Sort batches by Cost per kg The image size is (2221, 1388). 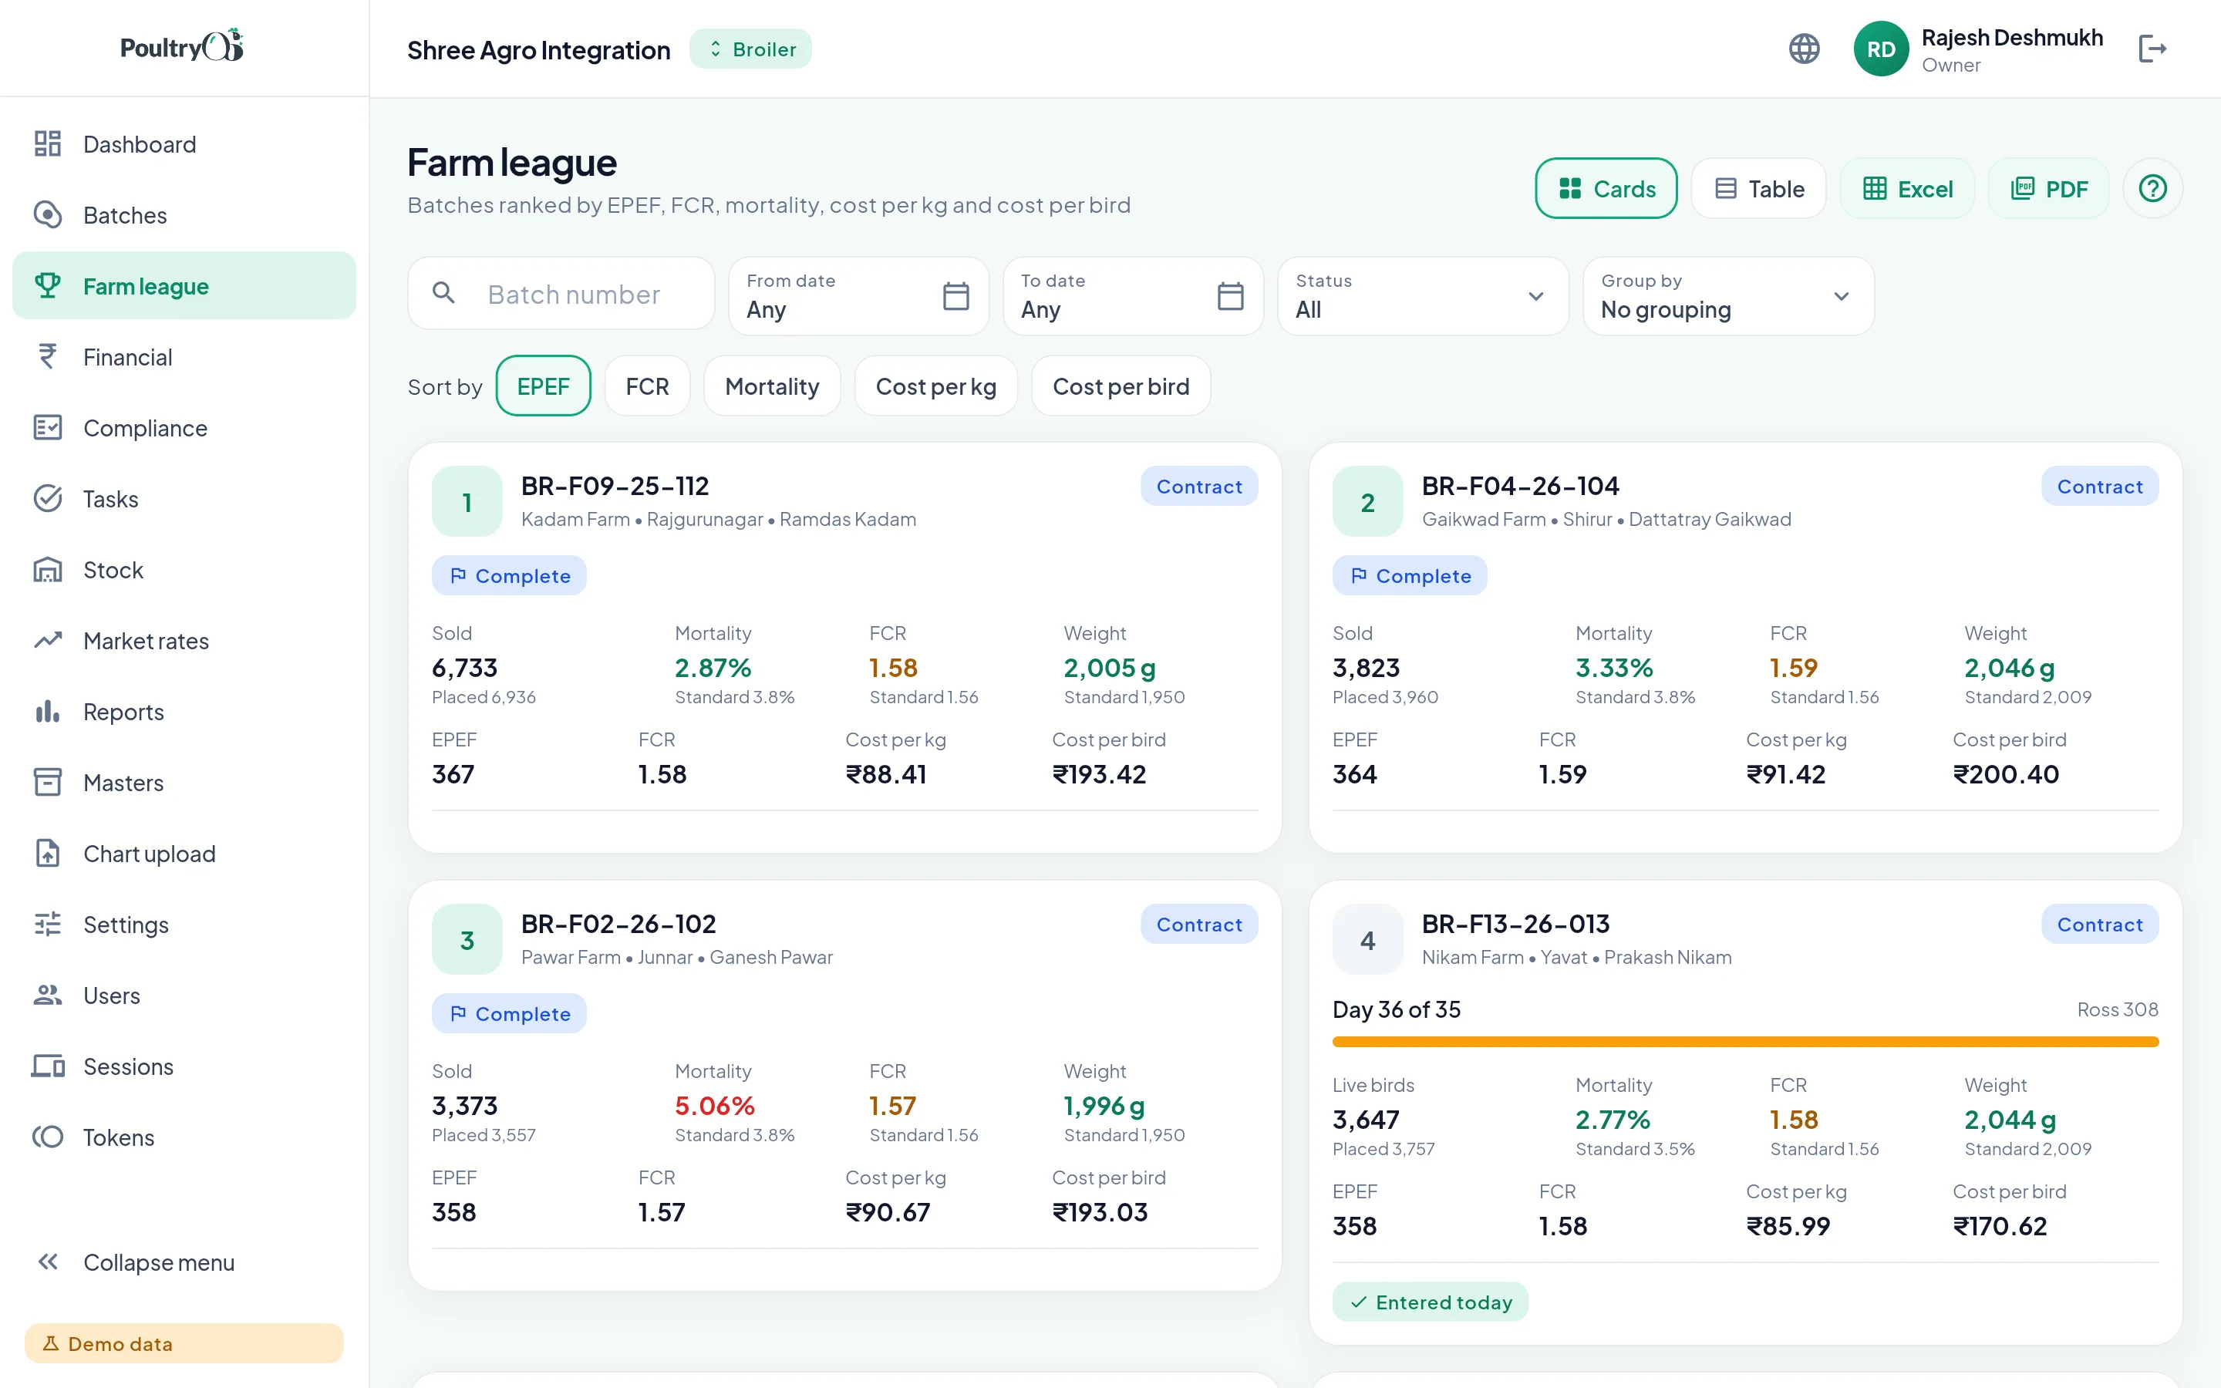pos(936,386)
